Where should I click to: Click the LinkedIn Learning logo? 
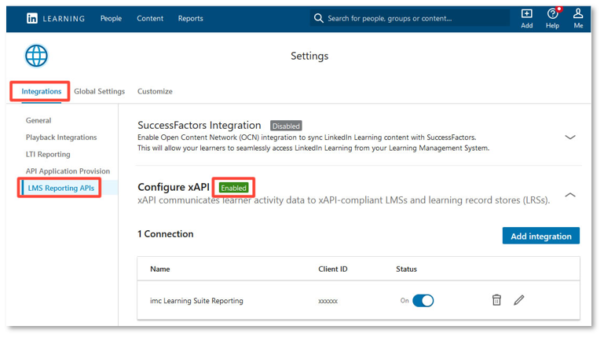pyautogui.click(x=55, y=18)
